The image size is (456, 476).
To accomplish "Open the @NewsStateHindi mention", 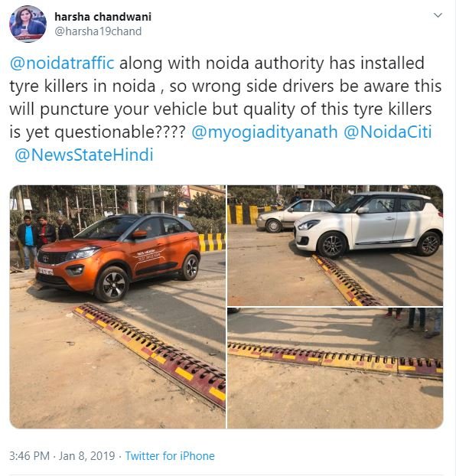I will [84, 155].
